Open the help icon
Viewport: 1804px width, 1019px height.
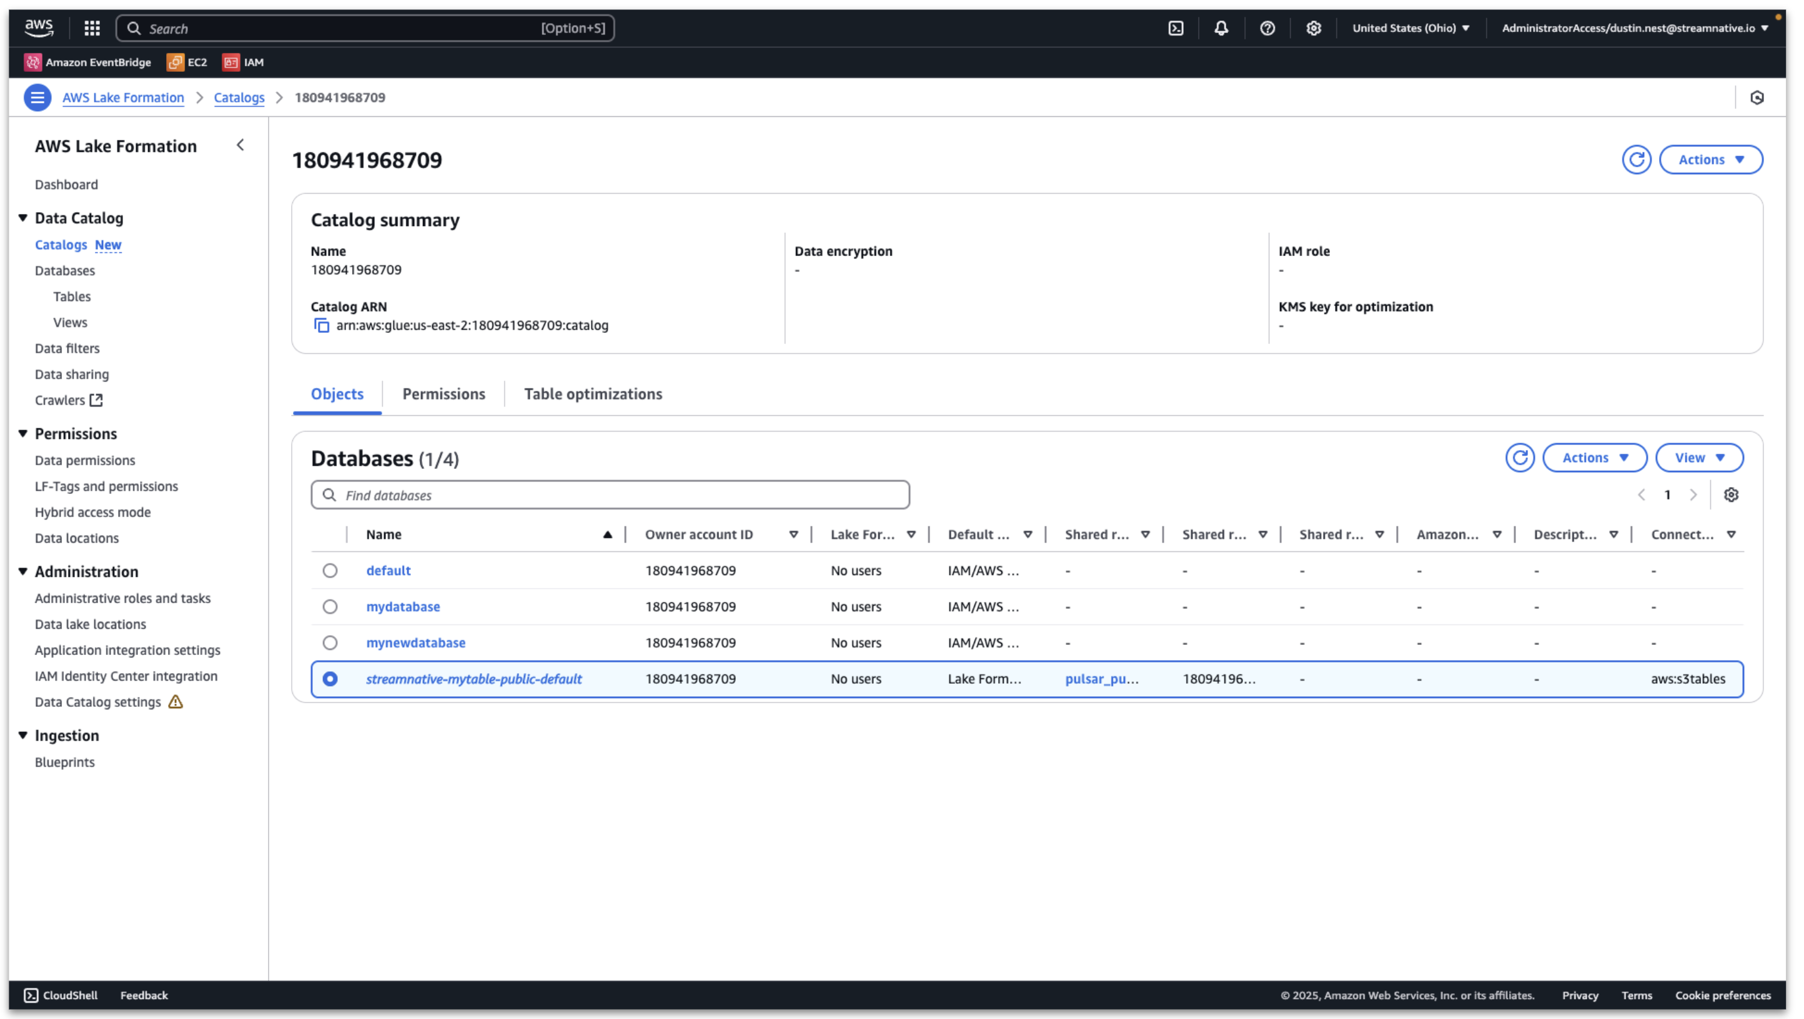pos(1267,28)
